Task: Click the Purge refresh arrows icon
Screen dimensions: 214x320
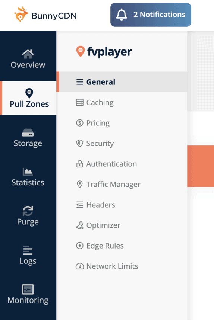Action: click(x=28, y=211)
